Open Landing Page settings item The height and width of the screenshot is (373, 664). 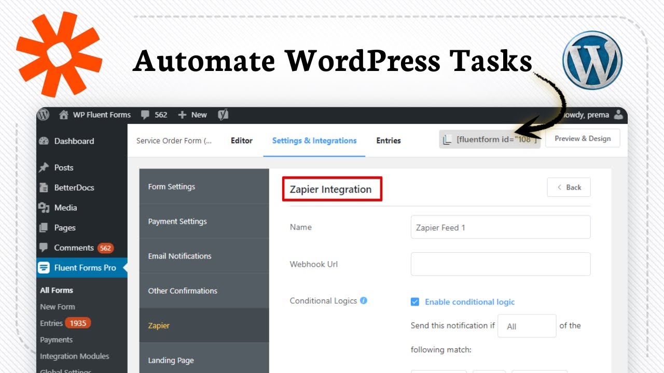204,360
